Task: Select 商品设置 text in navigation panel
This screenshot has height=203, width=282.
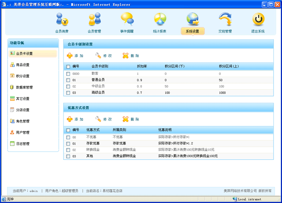Action: [x=22, y=65]
